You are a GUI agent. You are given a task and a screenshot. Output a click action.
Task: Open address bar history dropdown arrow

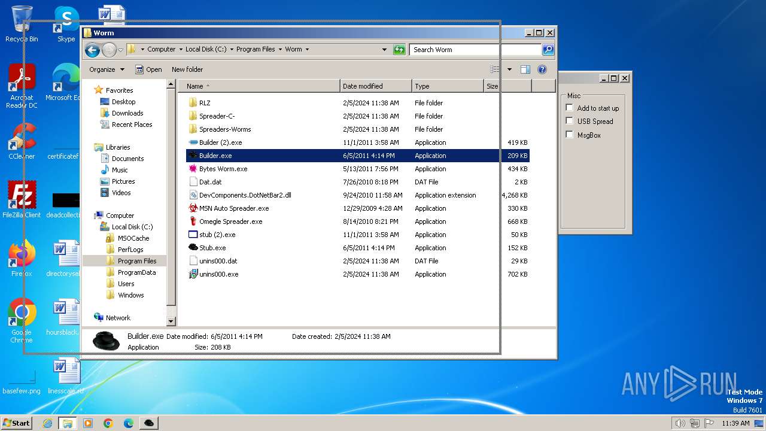click(x=384, y=50)
